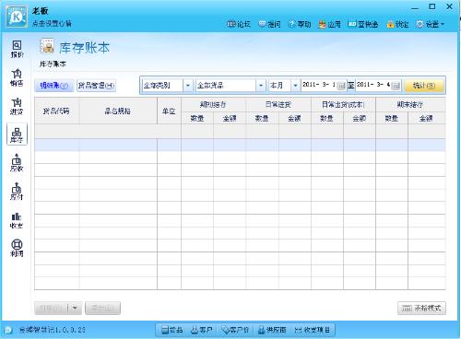
Task: Click the 期初结存 column group header
Action: coord(213,105)
